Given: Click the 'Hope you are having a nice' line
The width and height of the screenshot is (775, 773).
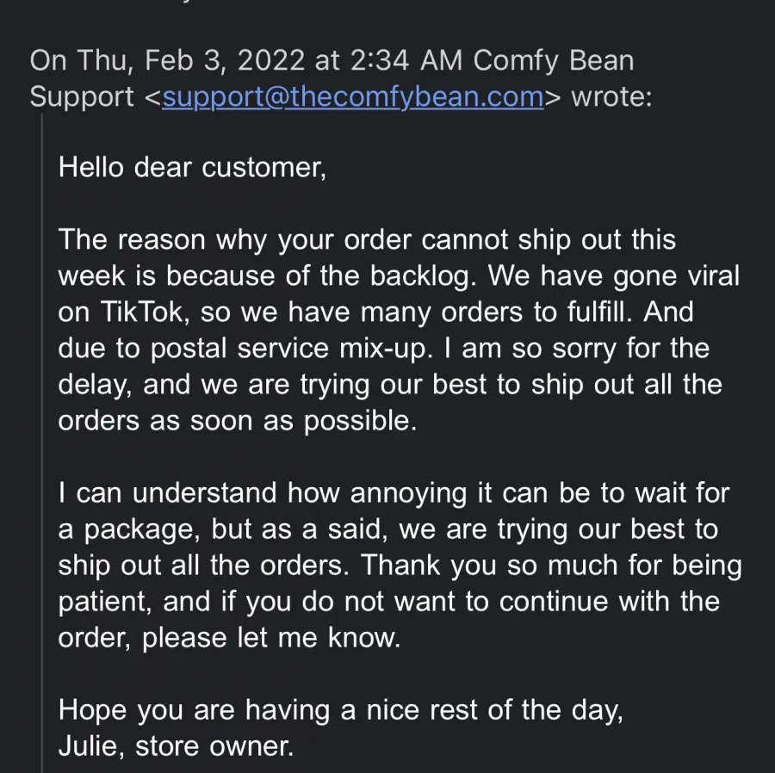Looking at the screenshot, I should (340, 710).
